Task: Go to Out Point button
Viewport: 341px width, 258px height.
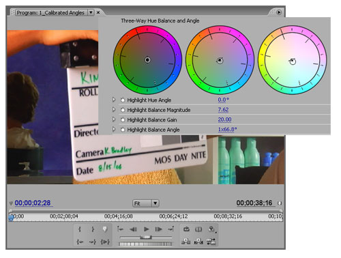Action: point(92,242)
